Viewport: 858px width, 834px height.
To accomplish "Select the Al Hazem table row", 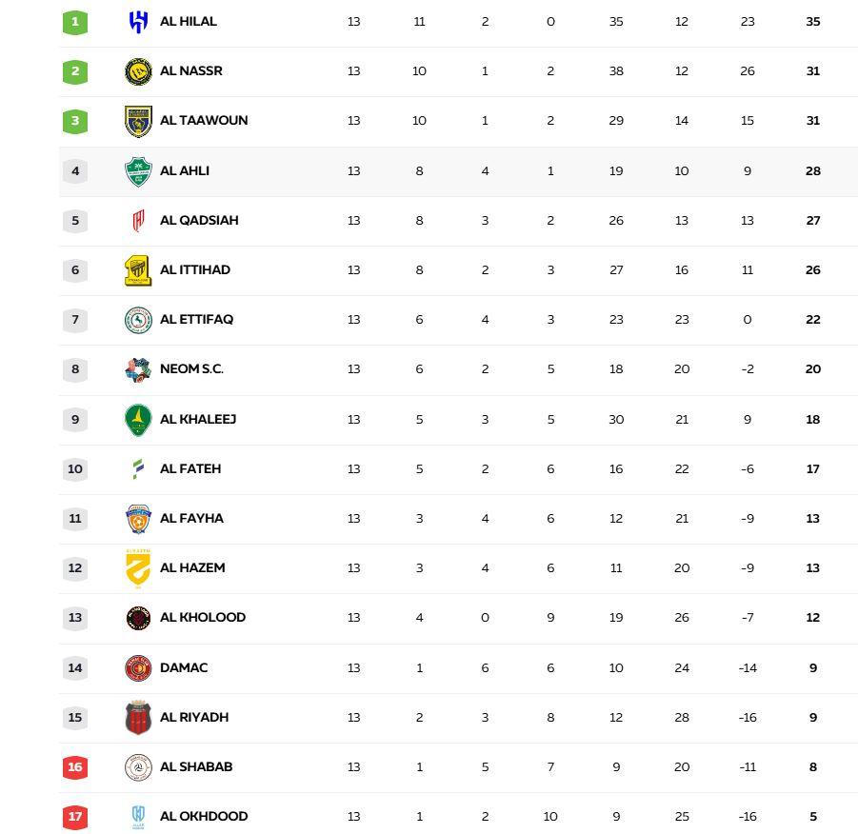I will click(429, 567).
